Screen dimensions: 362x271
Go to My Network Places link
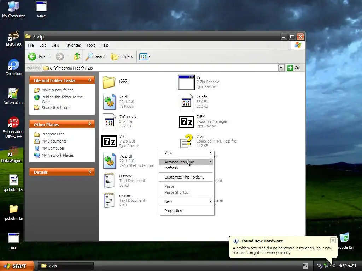click(x=58, y=155)
